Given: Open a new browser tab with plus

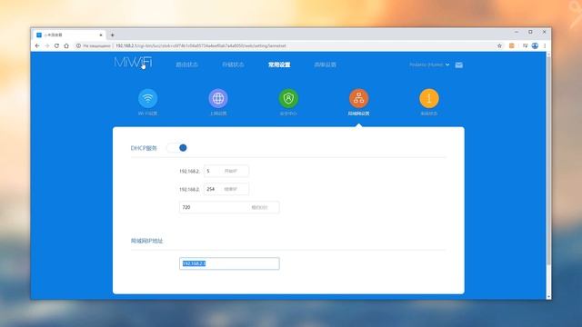Looking at the screenshot, I should pos(112,35).
